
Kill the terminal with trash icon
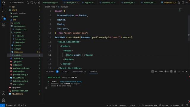point(175,71)
